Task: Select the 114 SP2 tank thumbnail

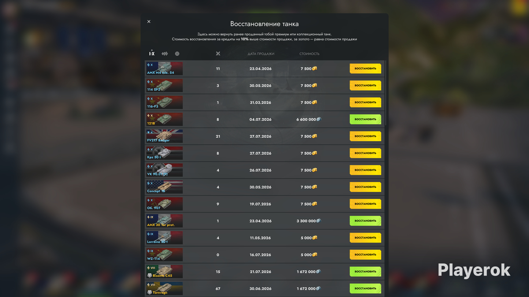Action: pyautogui.click(x=164, y=86)
